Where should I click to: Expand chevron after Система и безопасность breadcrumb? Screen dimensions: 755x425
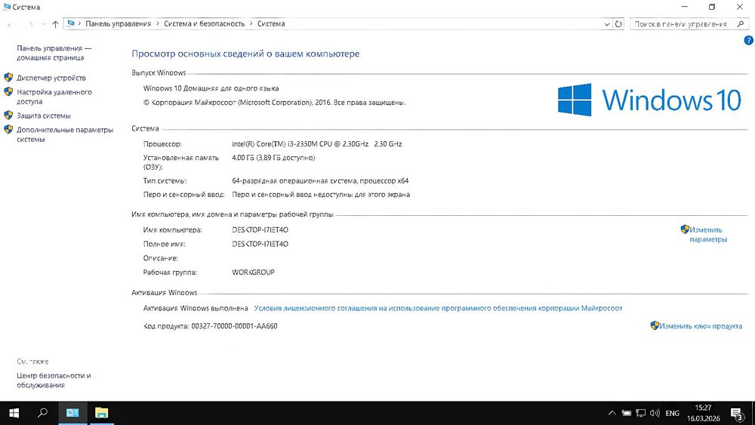[251, 23]
